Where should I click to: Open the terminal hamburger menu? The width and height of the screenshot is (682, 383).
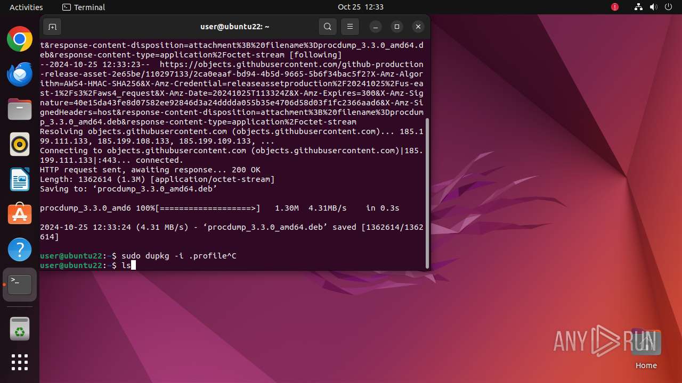coord(350,27)
